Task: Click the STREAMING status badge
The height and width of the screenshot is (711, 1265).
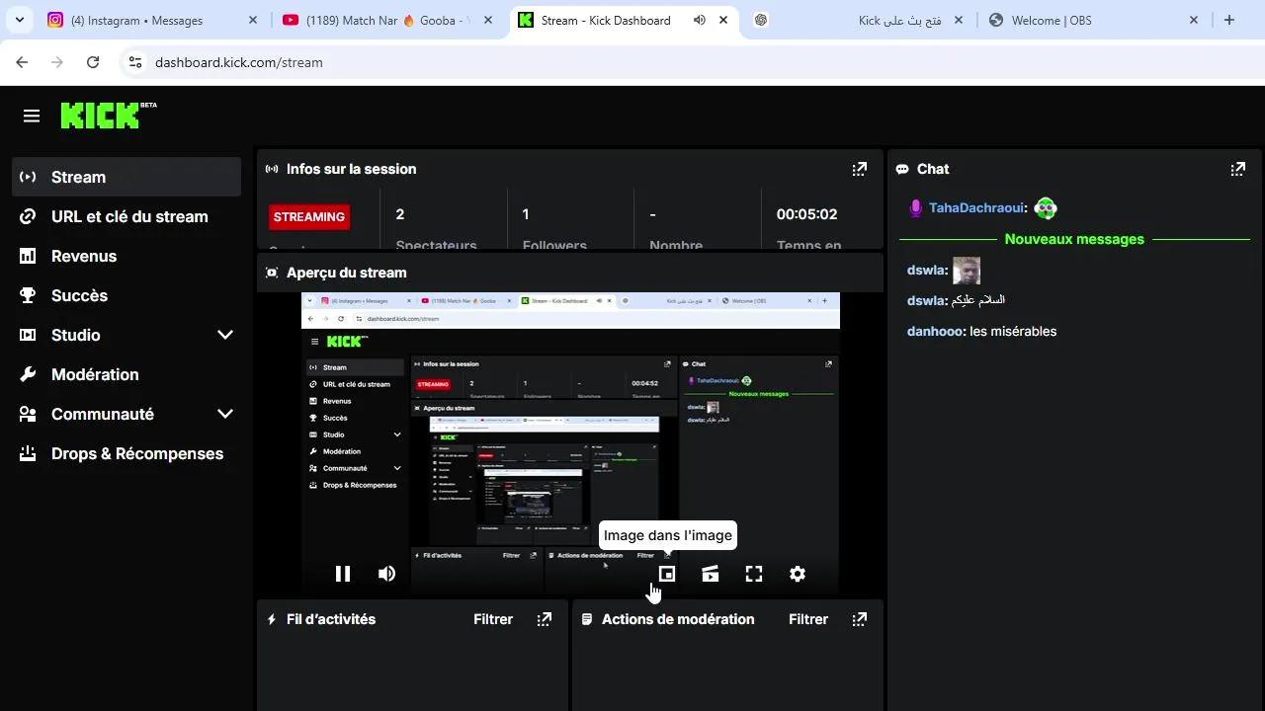Action: [309, 216]
